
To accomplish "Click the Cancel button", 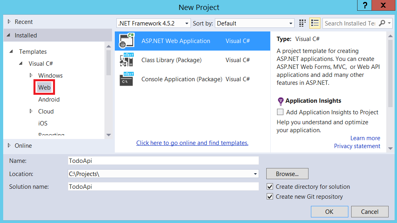I will pyautogui.click(x=369, y=211).
